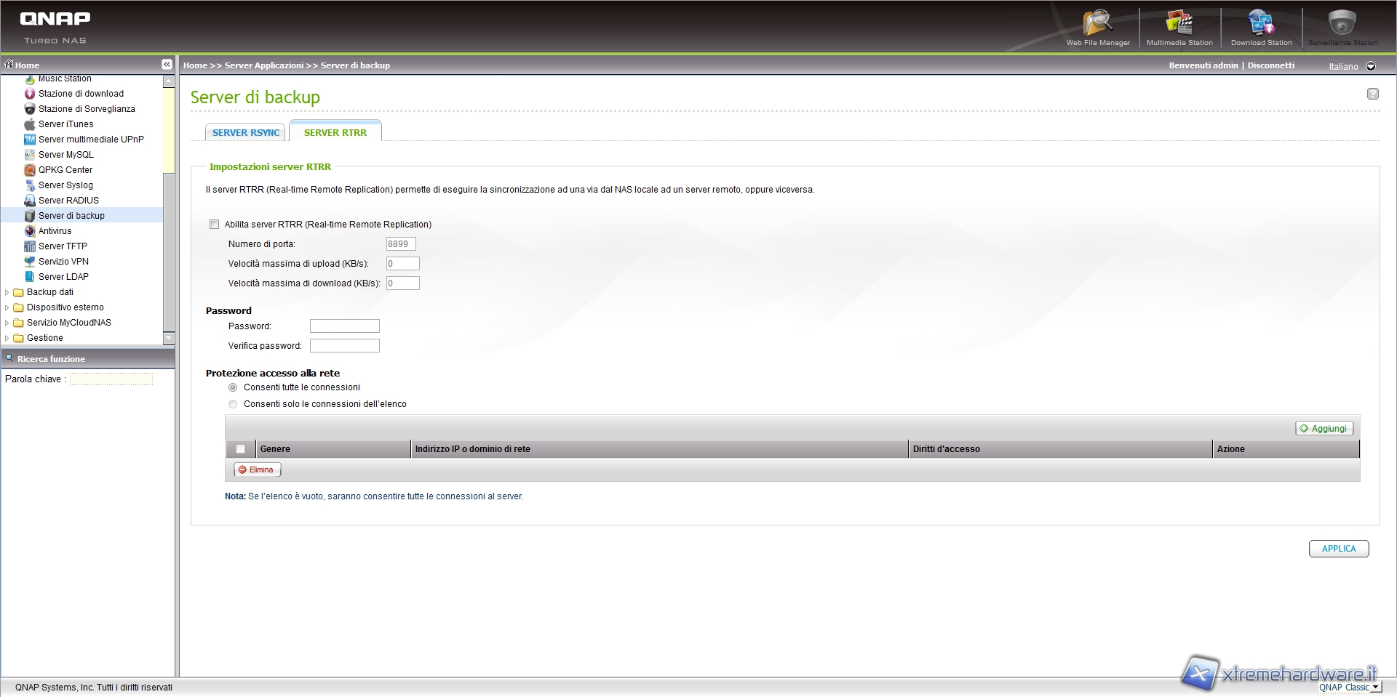Switch to the SERVER RSYNC tab
Viewport: 1397px width, 697px height.
point(246,132)
